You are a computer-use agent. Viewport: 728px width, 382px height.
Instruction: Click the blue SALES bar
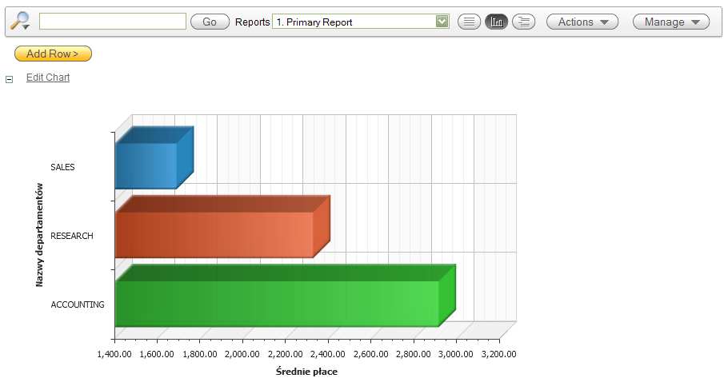(154, 157)
